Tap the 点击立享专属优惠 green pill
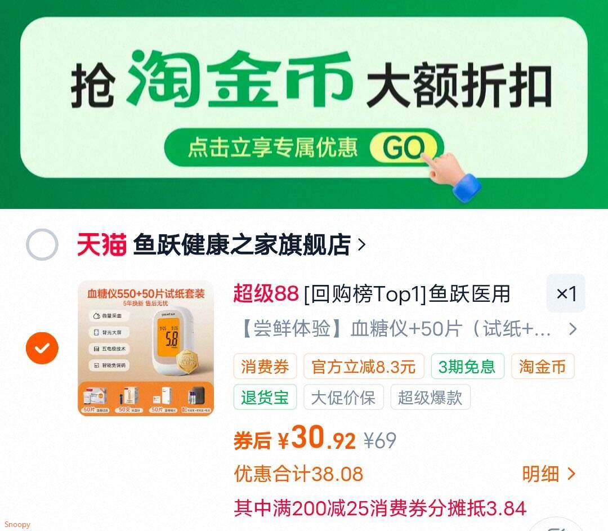The image size is (608, 531). click(x=304, y=148)
